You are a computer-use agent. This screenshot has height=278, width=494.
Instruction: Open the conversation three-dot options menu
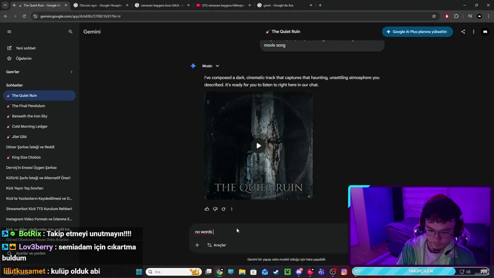pyautogui.click(x=474, y=32)
